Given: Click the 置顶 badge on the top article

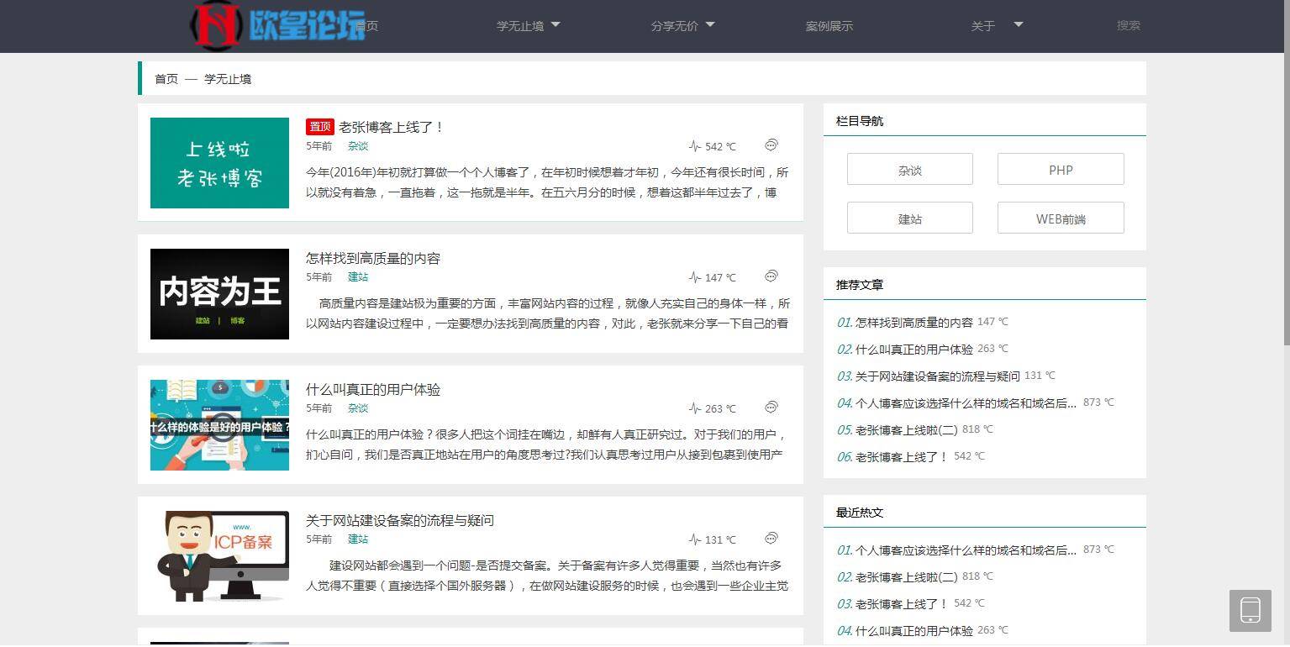Looking at the screenshot, I should [319, 126].
